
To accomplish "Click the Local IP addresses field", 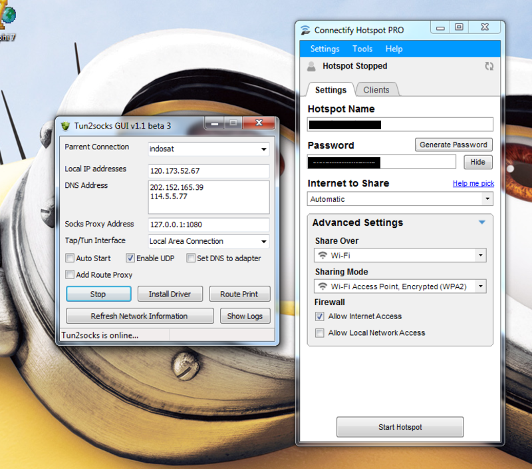I will point(209,171).
